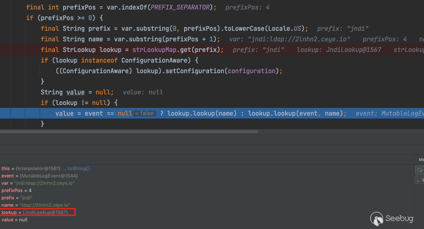Open the memory panel search magnifier icon
The height and width of the screenshot is (229, 424).
420,170
